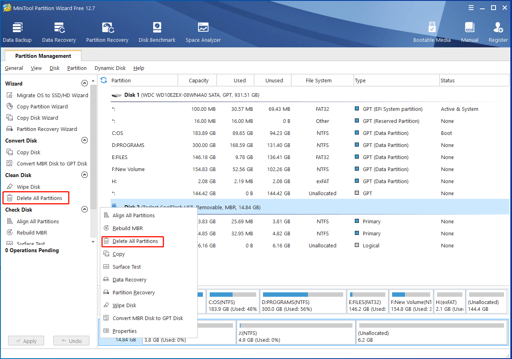Choose Copy from the context menu
The height and width of the screenshot is (359, 512).
(148, 254)
